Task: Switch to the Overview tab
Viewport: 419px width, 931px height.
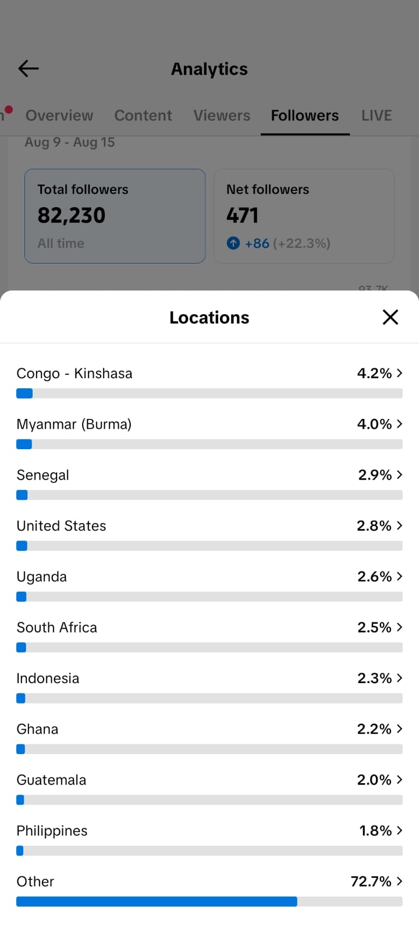Action: [59, 115]
